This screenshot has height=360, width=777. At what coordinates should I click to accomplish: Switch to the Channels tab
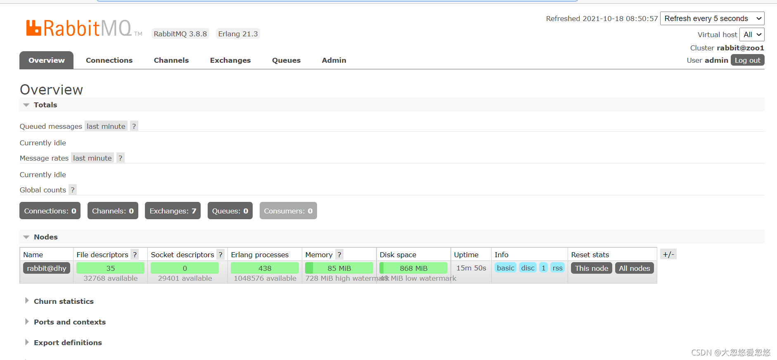(x=171, y=60)
